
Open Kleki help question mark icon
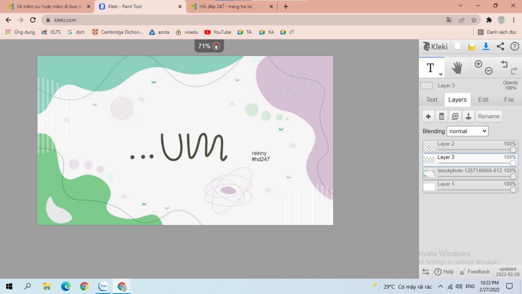pos(515,46)
